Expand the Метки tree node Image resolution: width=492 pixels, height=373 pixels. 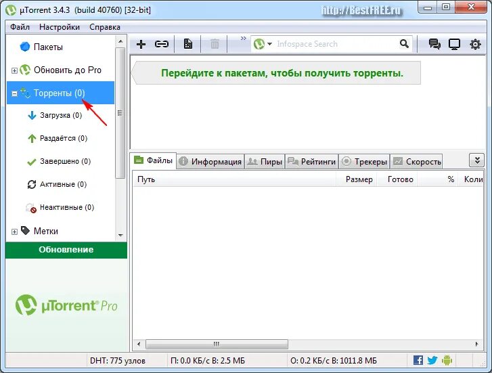14,232
